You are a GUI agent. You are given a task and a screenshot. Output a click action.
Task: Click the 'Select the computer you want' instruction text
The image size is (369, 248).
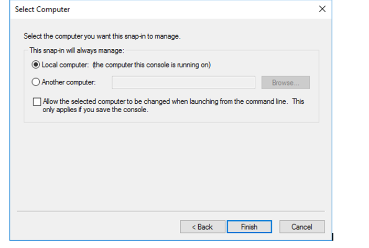[x=102, y=37]
